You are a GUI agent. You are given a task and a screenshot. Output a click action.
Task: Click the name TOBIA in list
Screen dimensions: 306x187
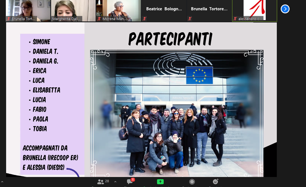click(40, 129)
